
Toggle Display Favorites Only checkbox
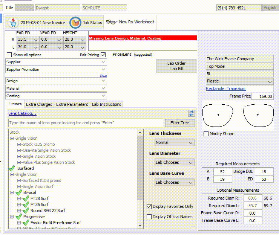coord(149,206)
